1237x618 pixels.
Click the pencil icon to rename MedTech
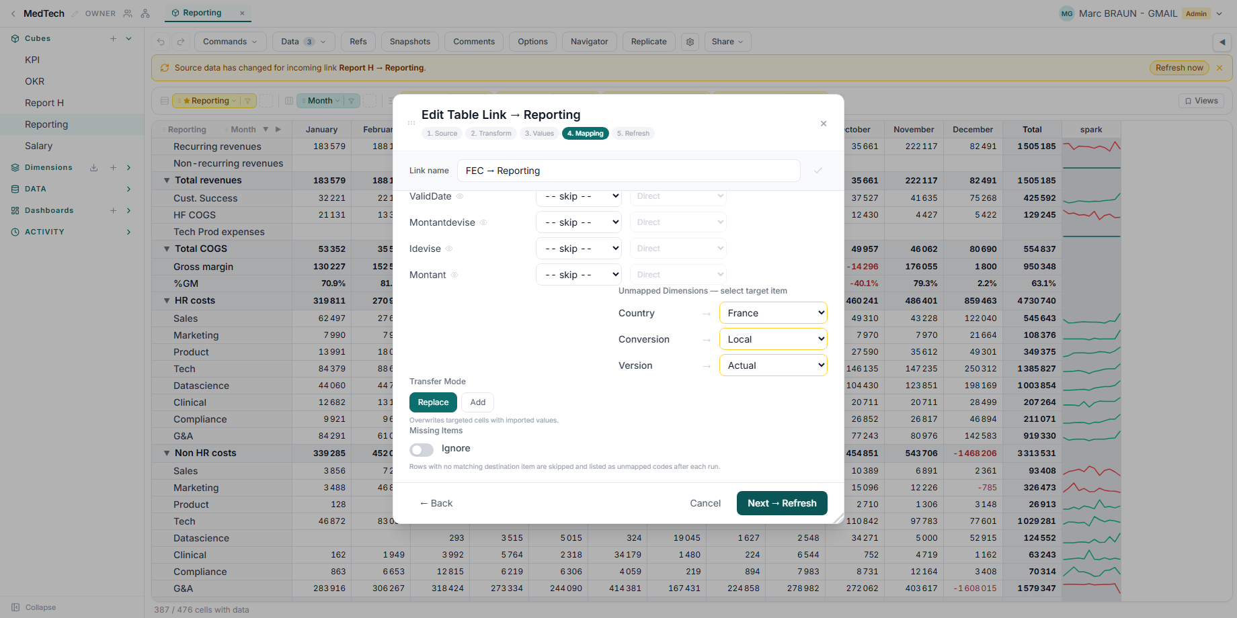(x=75, y=13)
